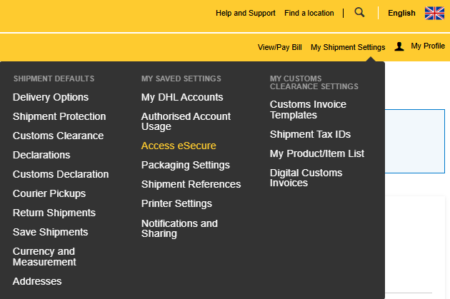Viewport: 450px width, 299px height.
Task: Click My Customs Clearance Settings heading
Action: (314, 83)
